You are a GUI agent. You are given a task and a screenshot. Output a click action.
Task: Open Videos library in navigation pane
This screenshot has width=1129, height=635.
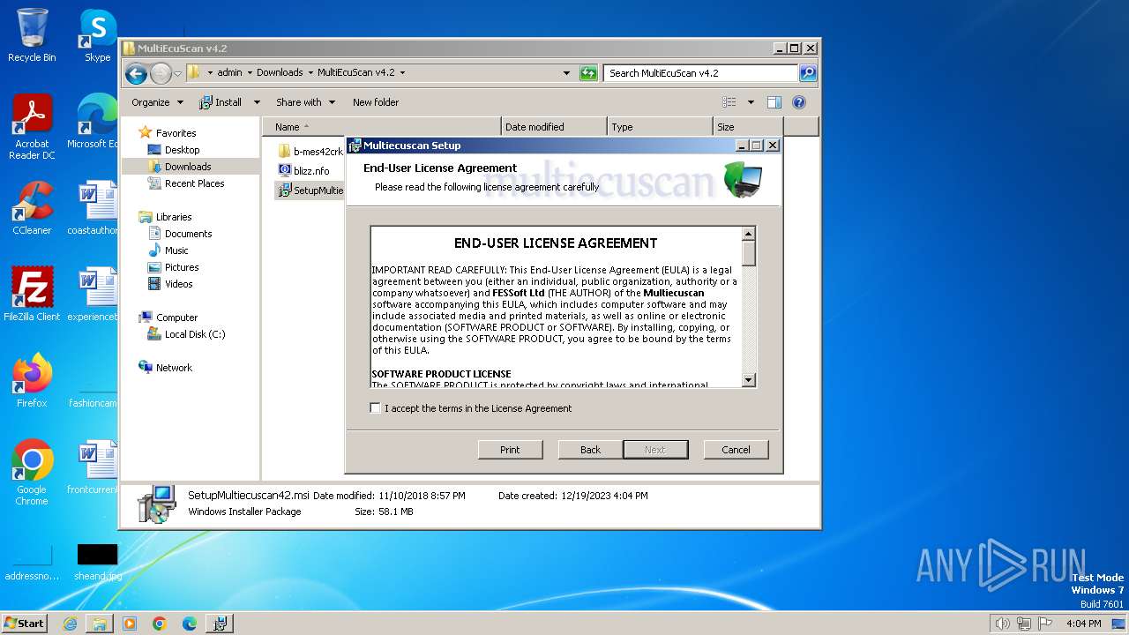[x=178, y=284]
